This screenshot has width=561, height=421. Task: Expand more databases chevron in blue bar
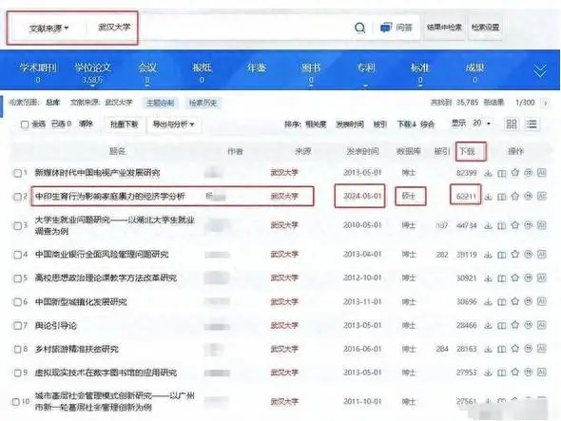tap(540, 71)
